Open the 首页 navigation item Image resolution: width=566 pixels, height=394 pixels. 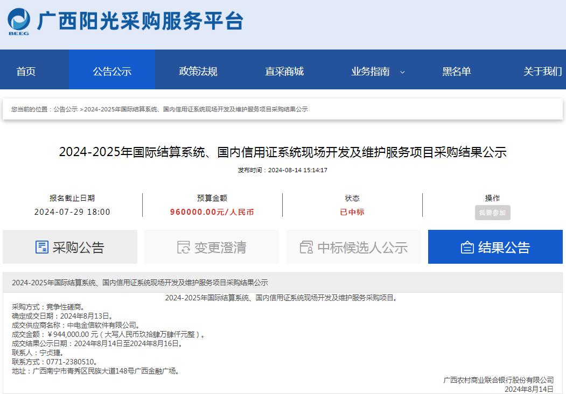coord(26,71)
